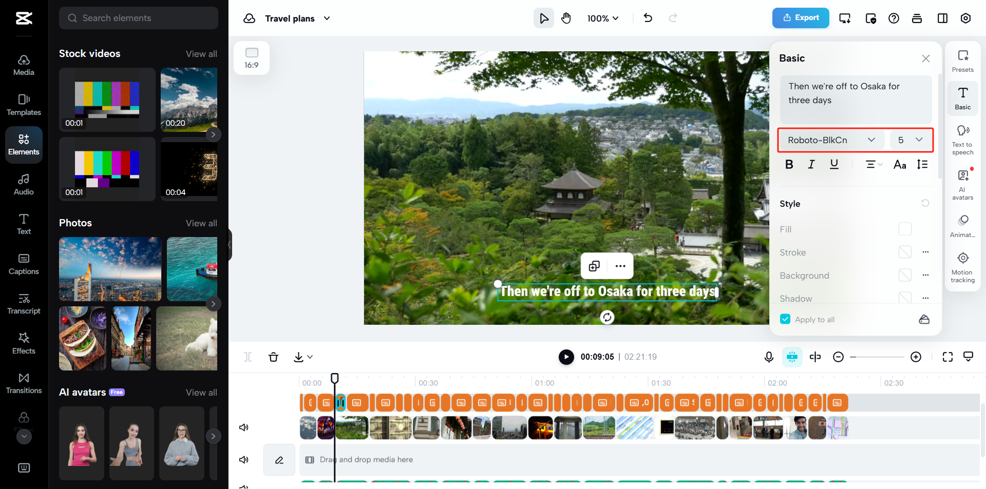Open the Transitions sidebar tab
986x489 pixels.
tap(24, 383)
